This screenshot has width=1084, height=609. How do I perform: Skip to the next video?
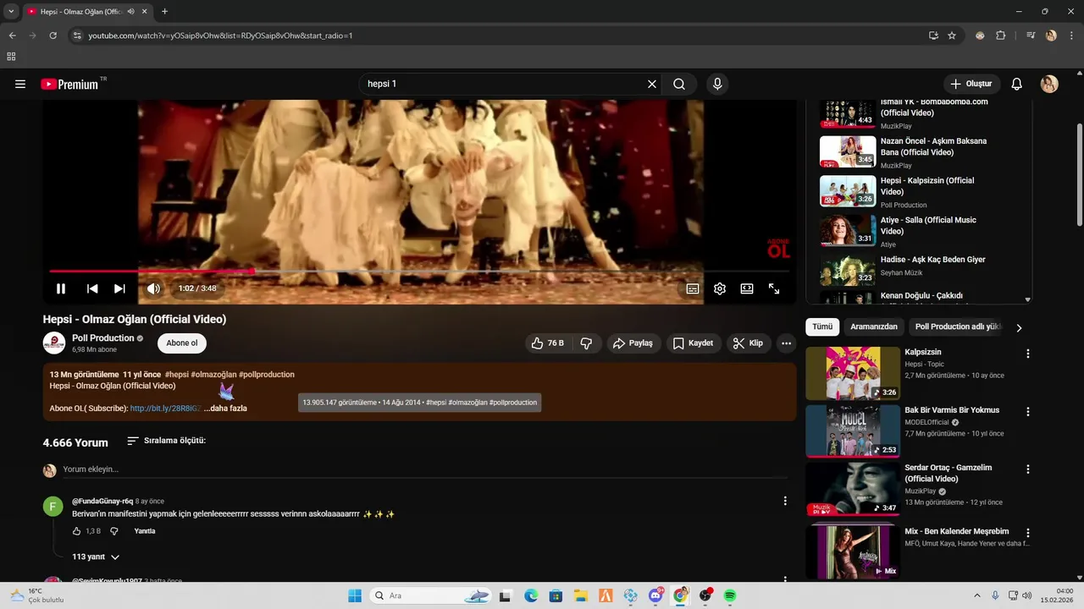119,288
